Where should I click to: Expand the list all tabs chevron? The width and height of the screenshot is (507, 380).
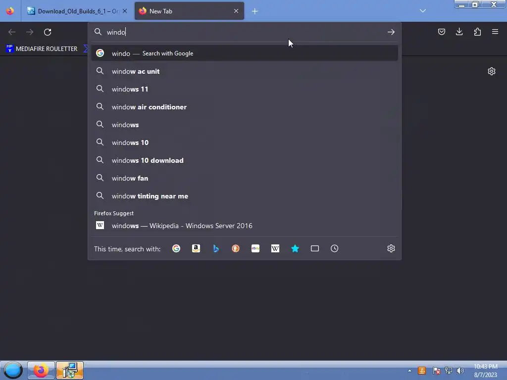point(423,11)
